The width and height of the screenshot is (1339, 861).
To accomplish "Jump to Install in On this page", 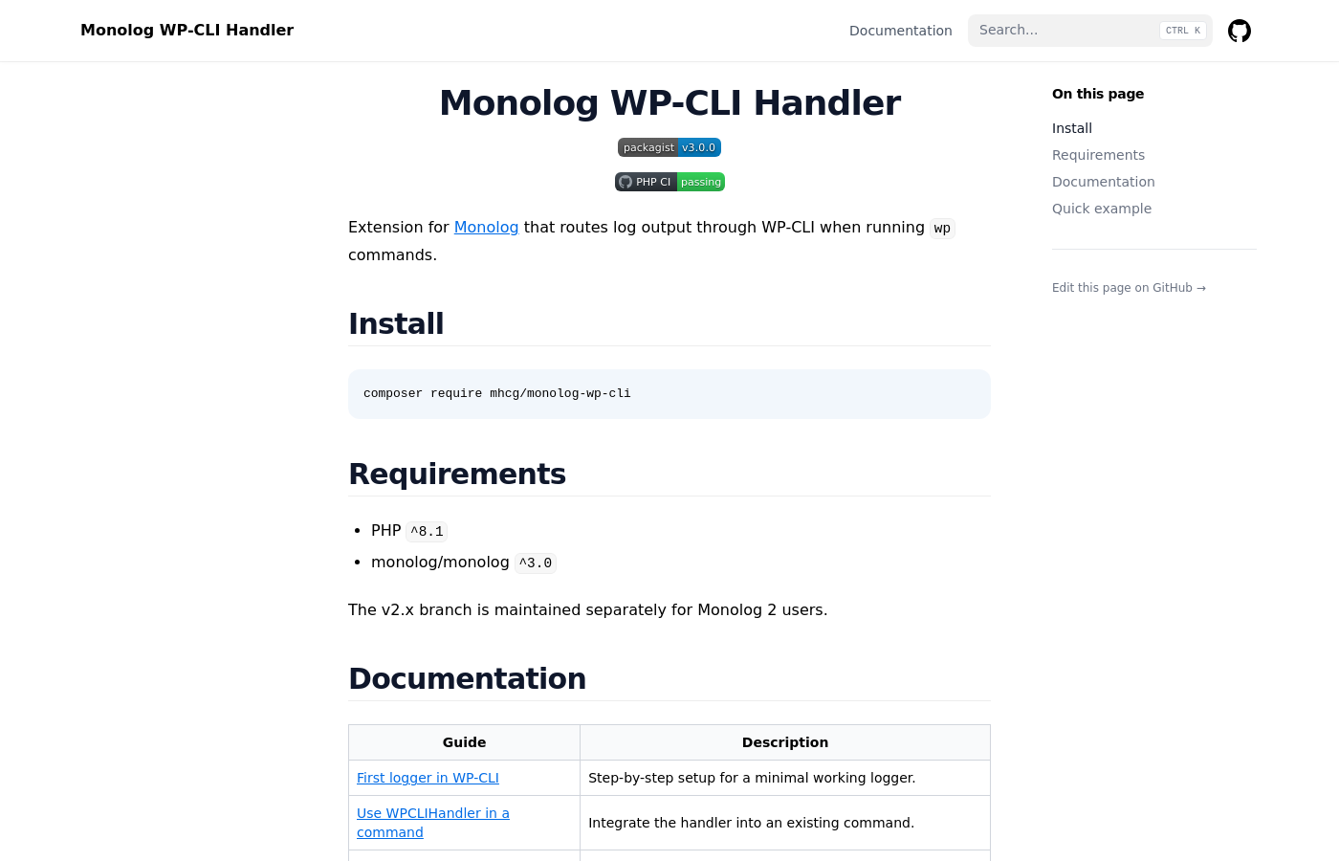I will (1072, 128).
